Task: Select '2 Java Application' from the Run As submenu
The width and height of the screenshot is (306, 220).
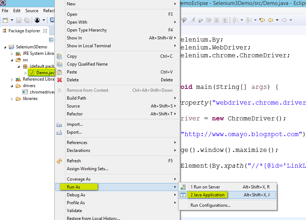Action: pyautogui.click(x=207, y=195)
